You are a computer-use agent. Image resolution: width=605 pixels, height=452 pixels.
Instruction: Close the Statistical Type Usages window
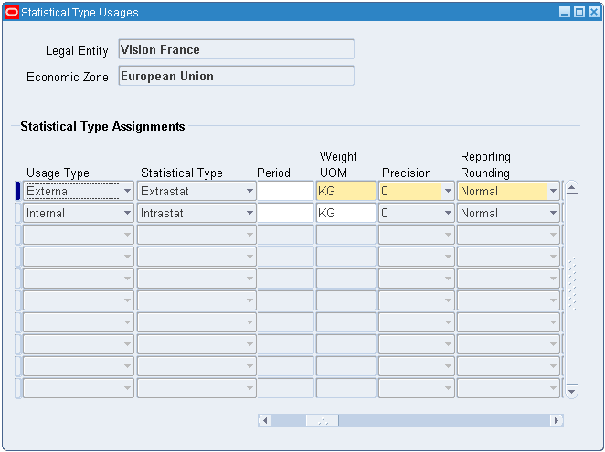click(594, 13)
